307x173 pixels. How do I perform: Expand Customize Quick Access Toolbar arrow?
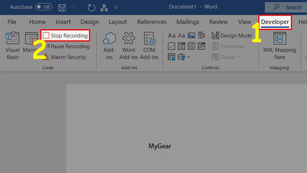[x=116, y=7]
